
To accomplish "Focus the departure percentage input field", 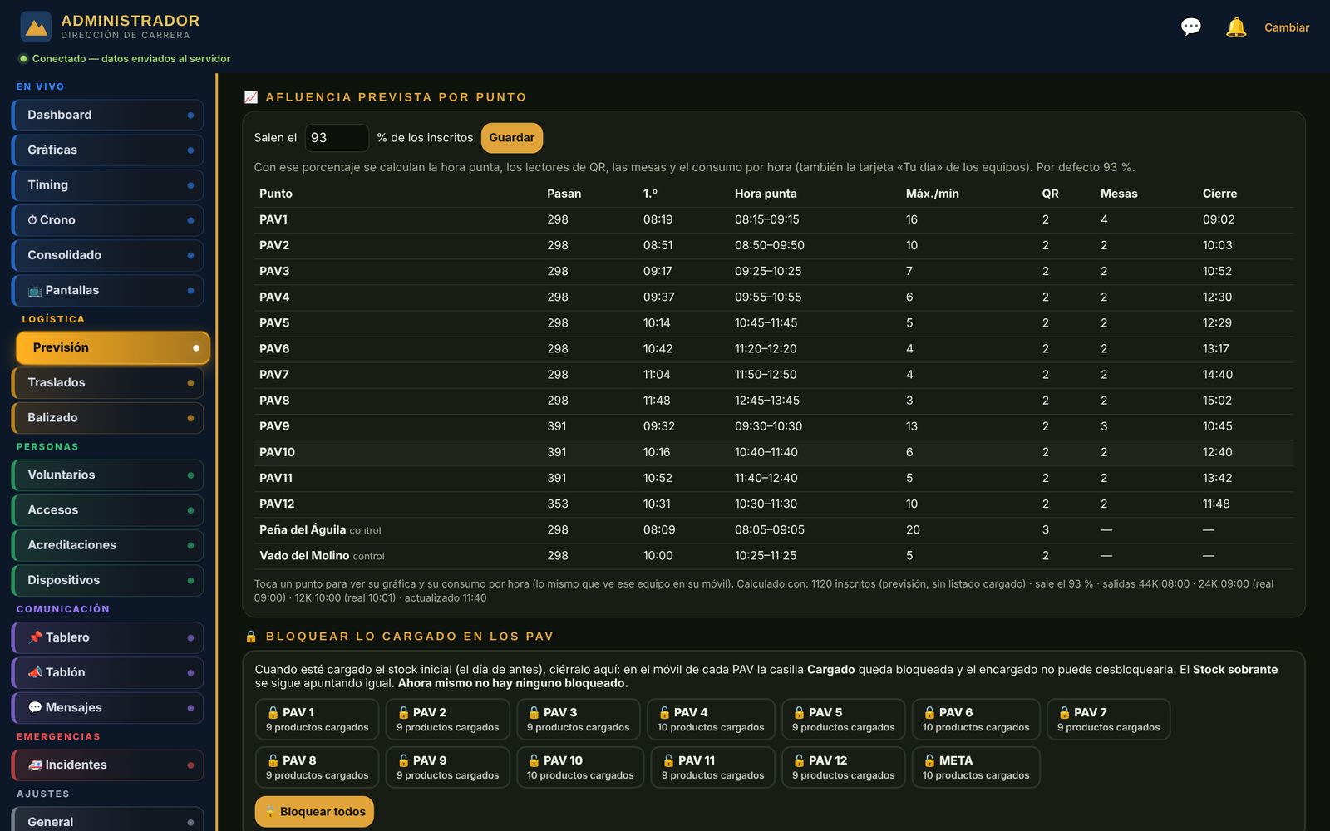I will 337,138.
